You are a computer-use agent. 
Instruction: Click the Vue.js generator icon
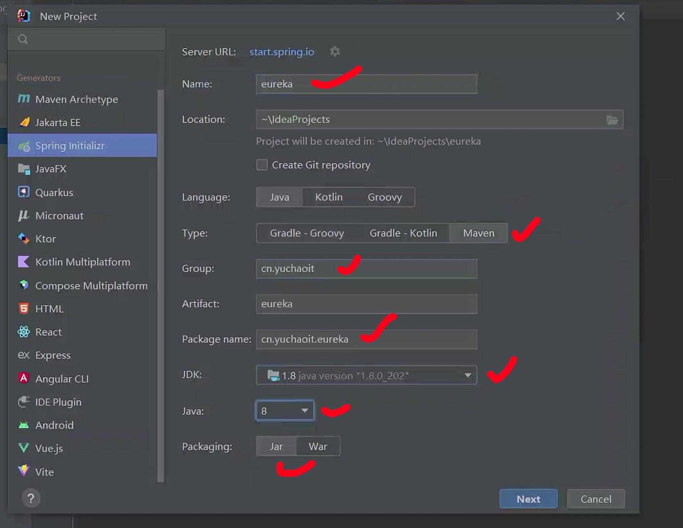click(24, 448)
